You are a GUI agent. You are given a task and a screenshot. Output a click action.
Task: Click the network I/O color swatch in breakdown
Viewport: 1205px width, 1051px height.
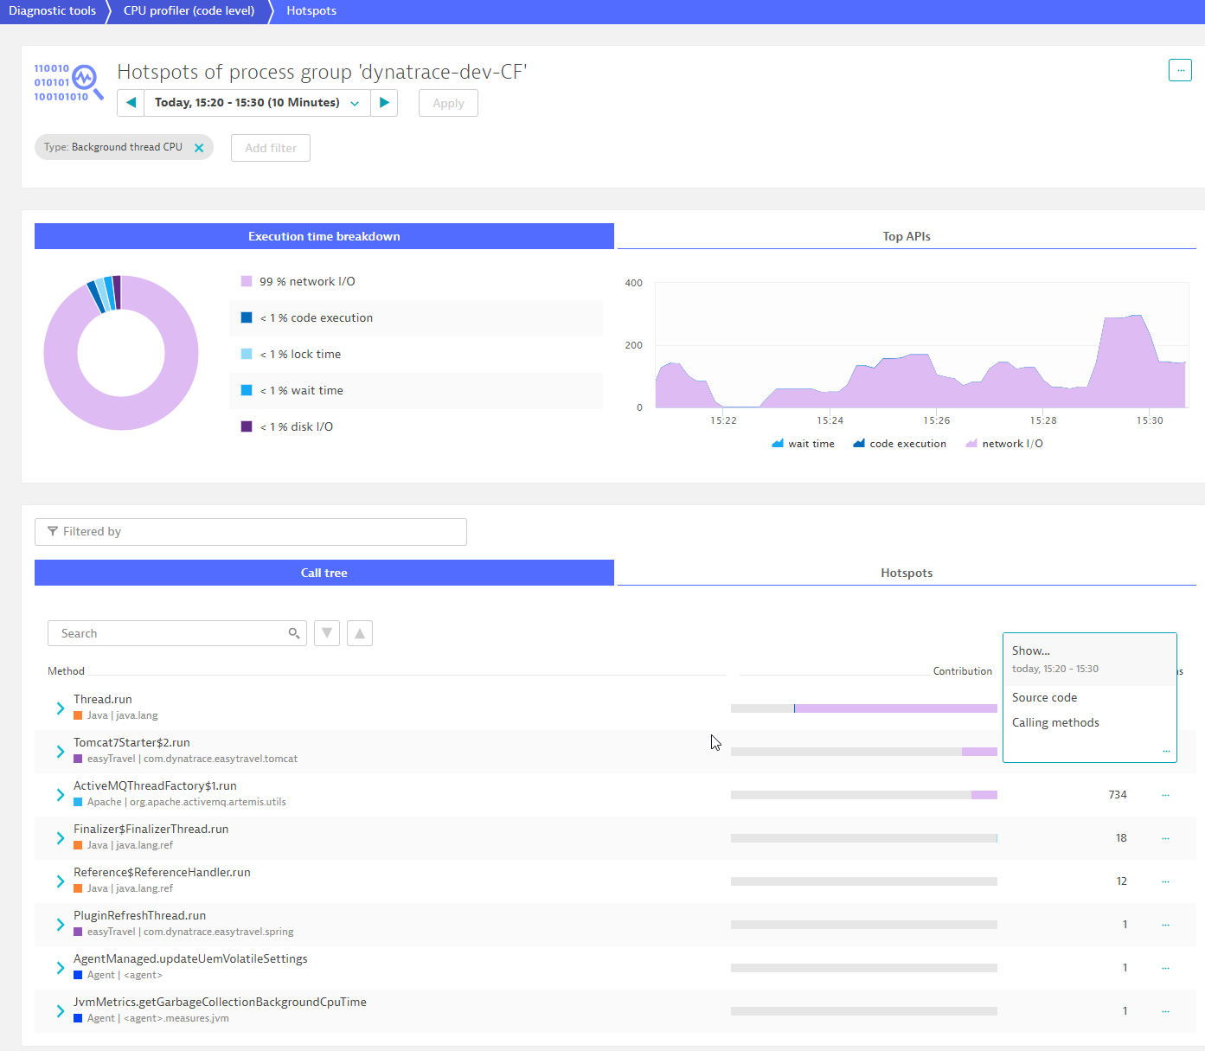tap(247, 281)
